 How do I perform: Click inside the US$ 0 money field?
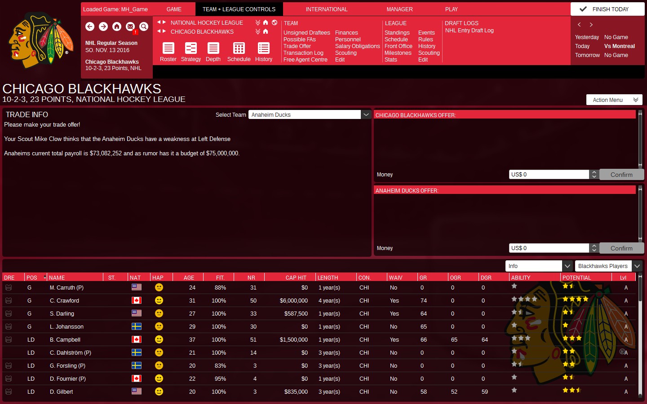pos(548,174)
